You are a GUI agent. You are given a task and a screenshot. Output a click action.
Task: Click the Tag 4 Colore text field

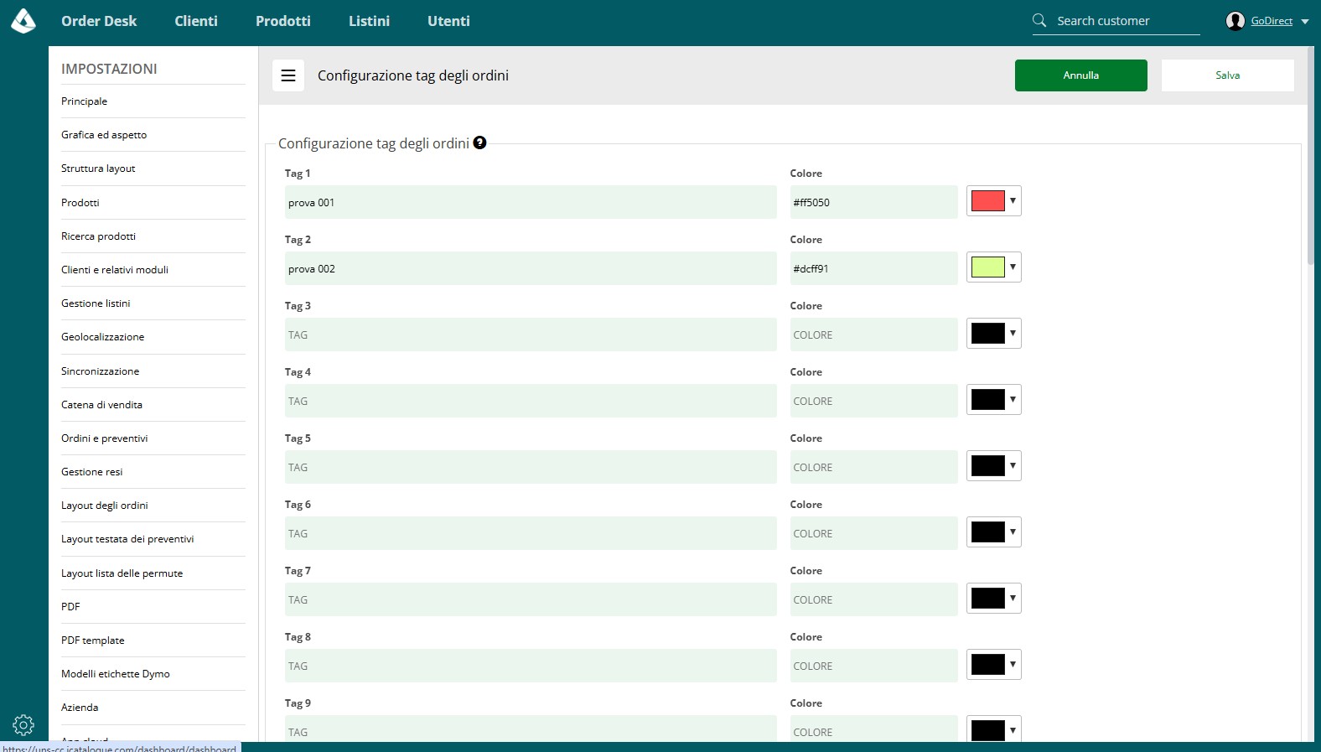click(873, 401)
